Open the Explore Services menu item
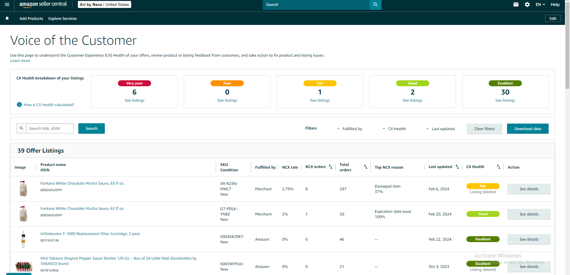Screen dimensions: 570x275 pos(63,18)
